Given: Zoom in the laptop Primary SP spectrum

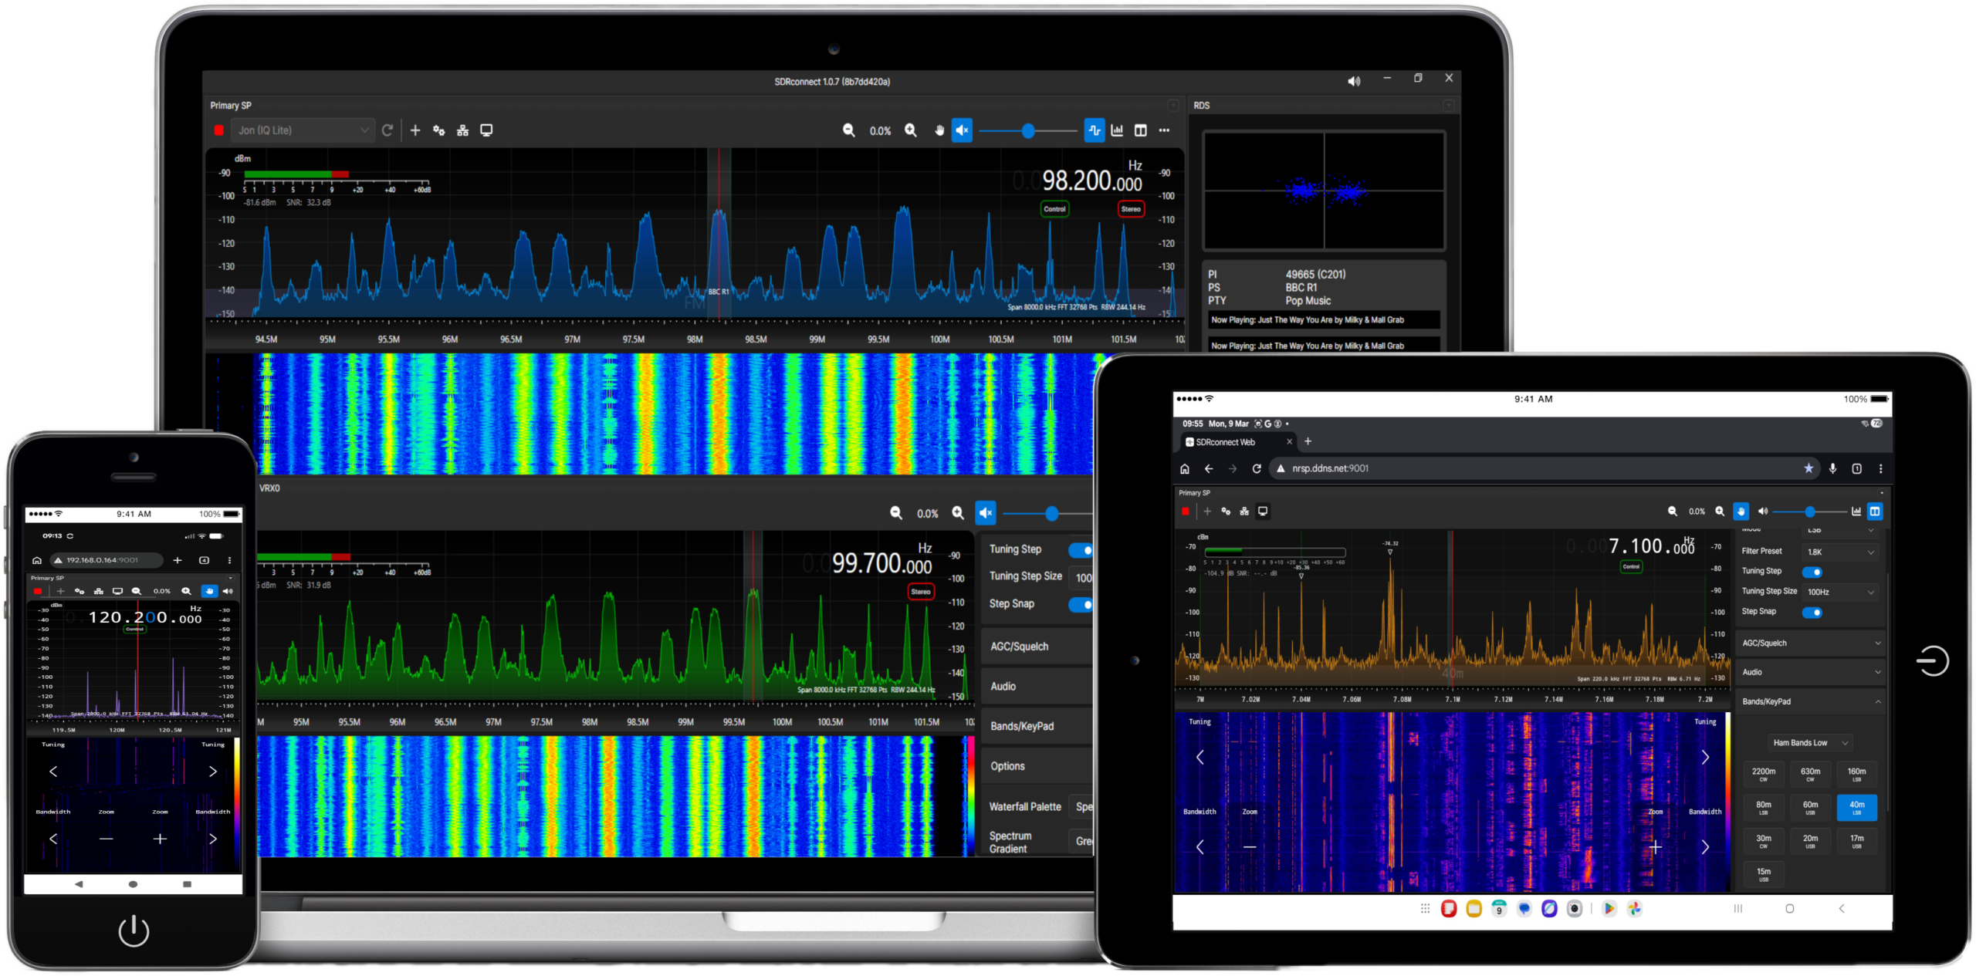Looking at the screenshot, I should tap(911, 130).
